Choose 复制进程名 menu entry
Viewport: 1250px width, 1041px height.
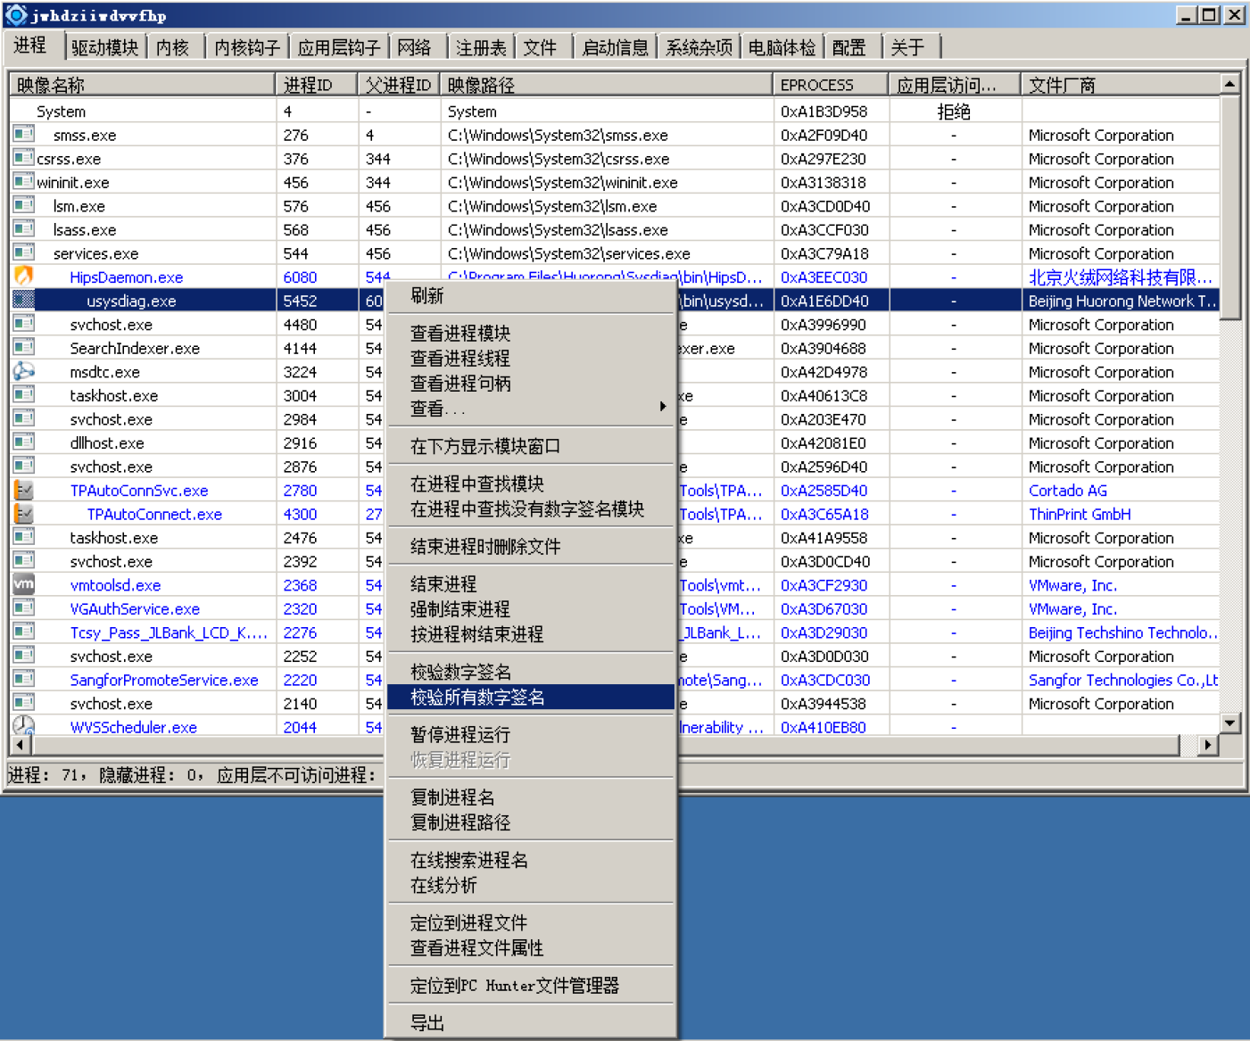click(x=531, y=797)
